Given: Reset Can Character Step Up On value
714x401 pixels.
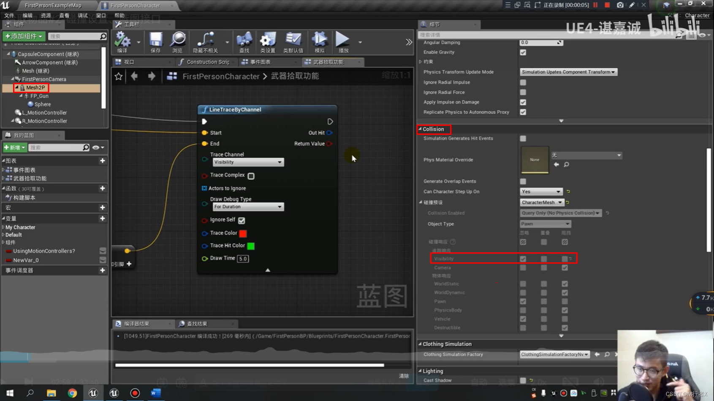Looking at the screenshot, I should pyautogui.click(x=568, y=191).
